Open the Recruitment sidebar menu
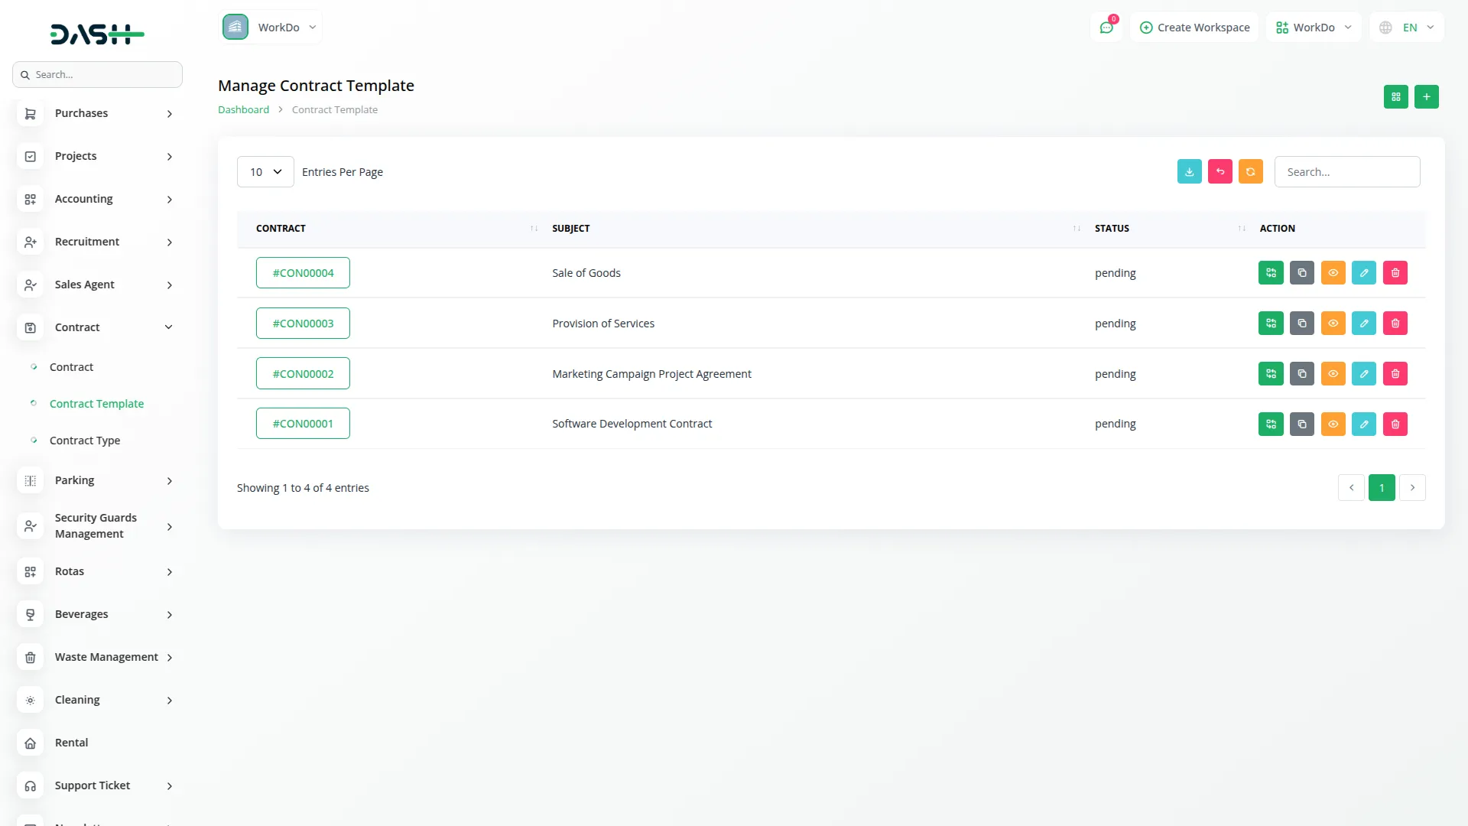This screenshot has width=1468, height=826. pyautogui.click(x=87, y=242)
